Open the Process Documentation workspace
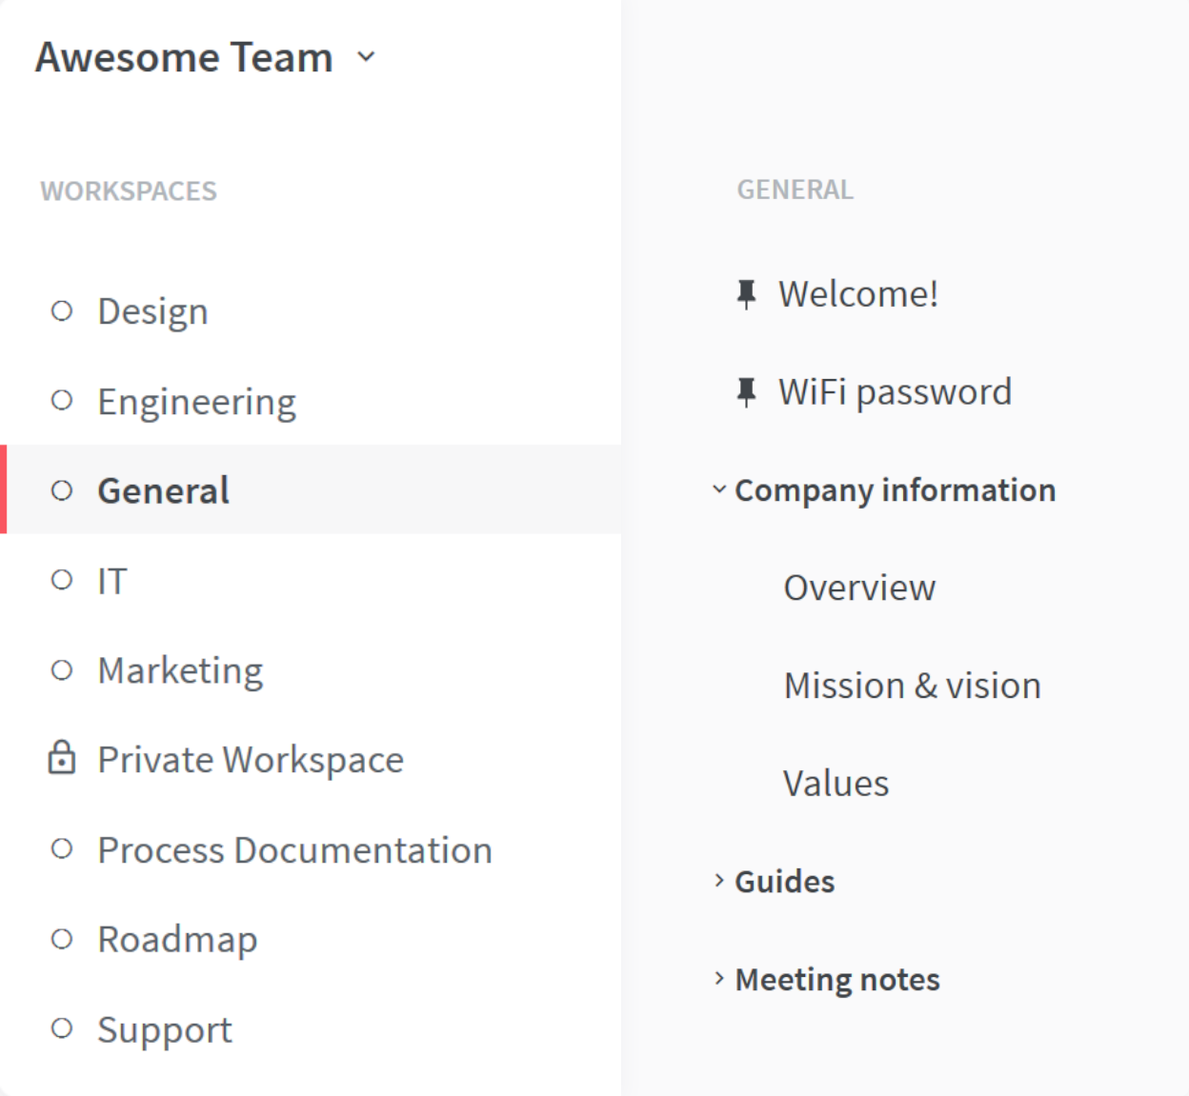This screenshot has width=1189, height=1096. pyautogui.click(x=294, y=849)
